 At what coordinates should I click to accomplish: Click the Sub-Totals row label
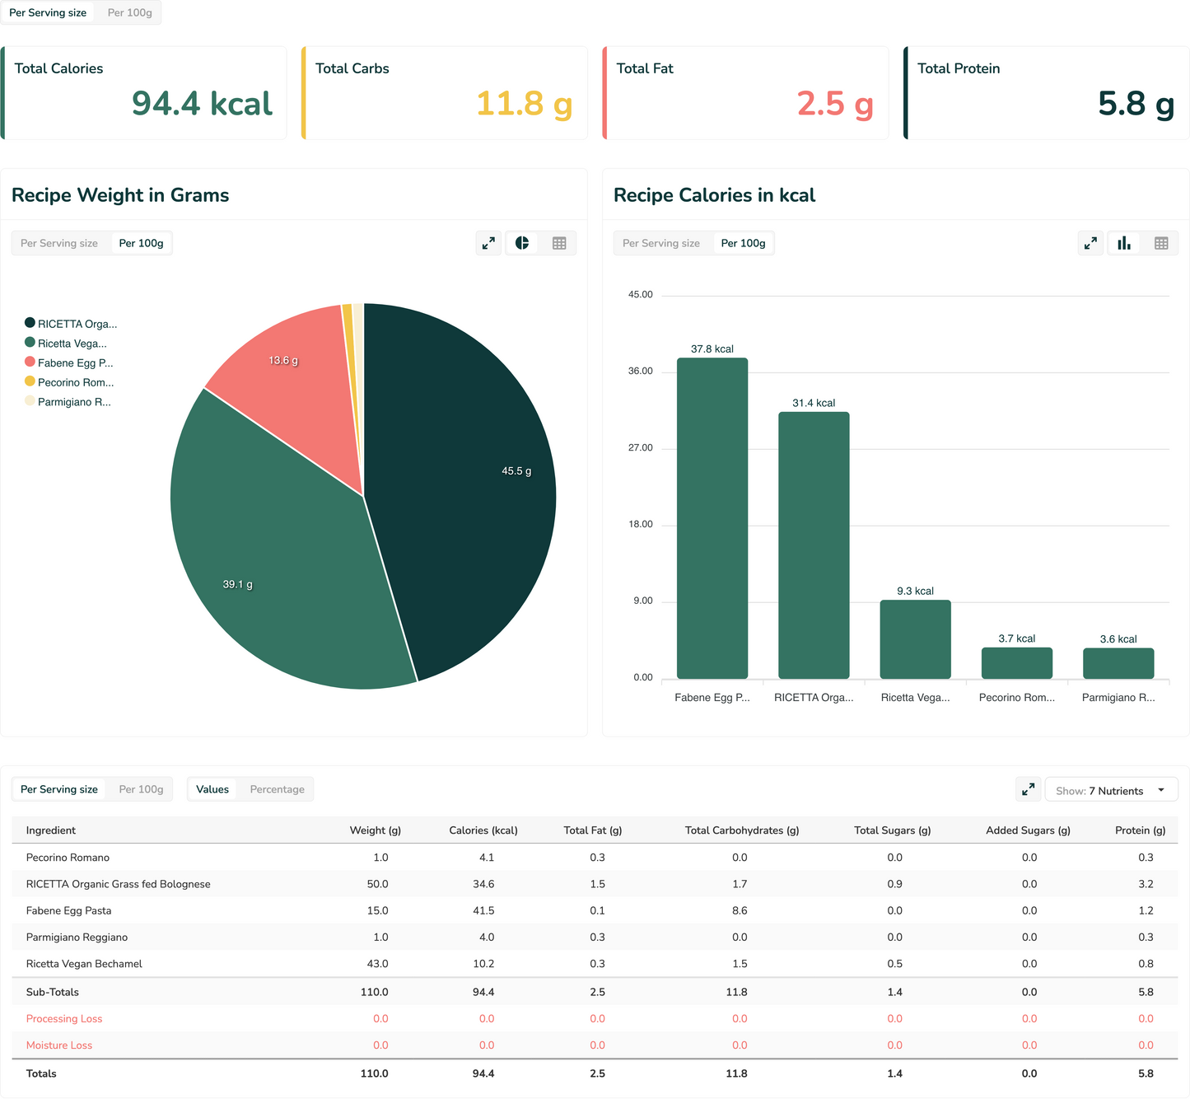point(53,992)
